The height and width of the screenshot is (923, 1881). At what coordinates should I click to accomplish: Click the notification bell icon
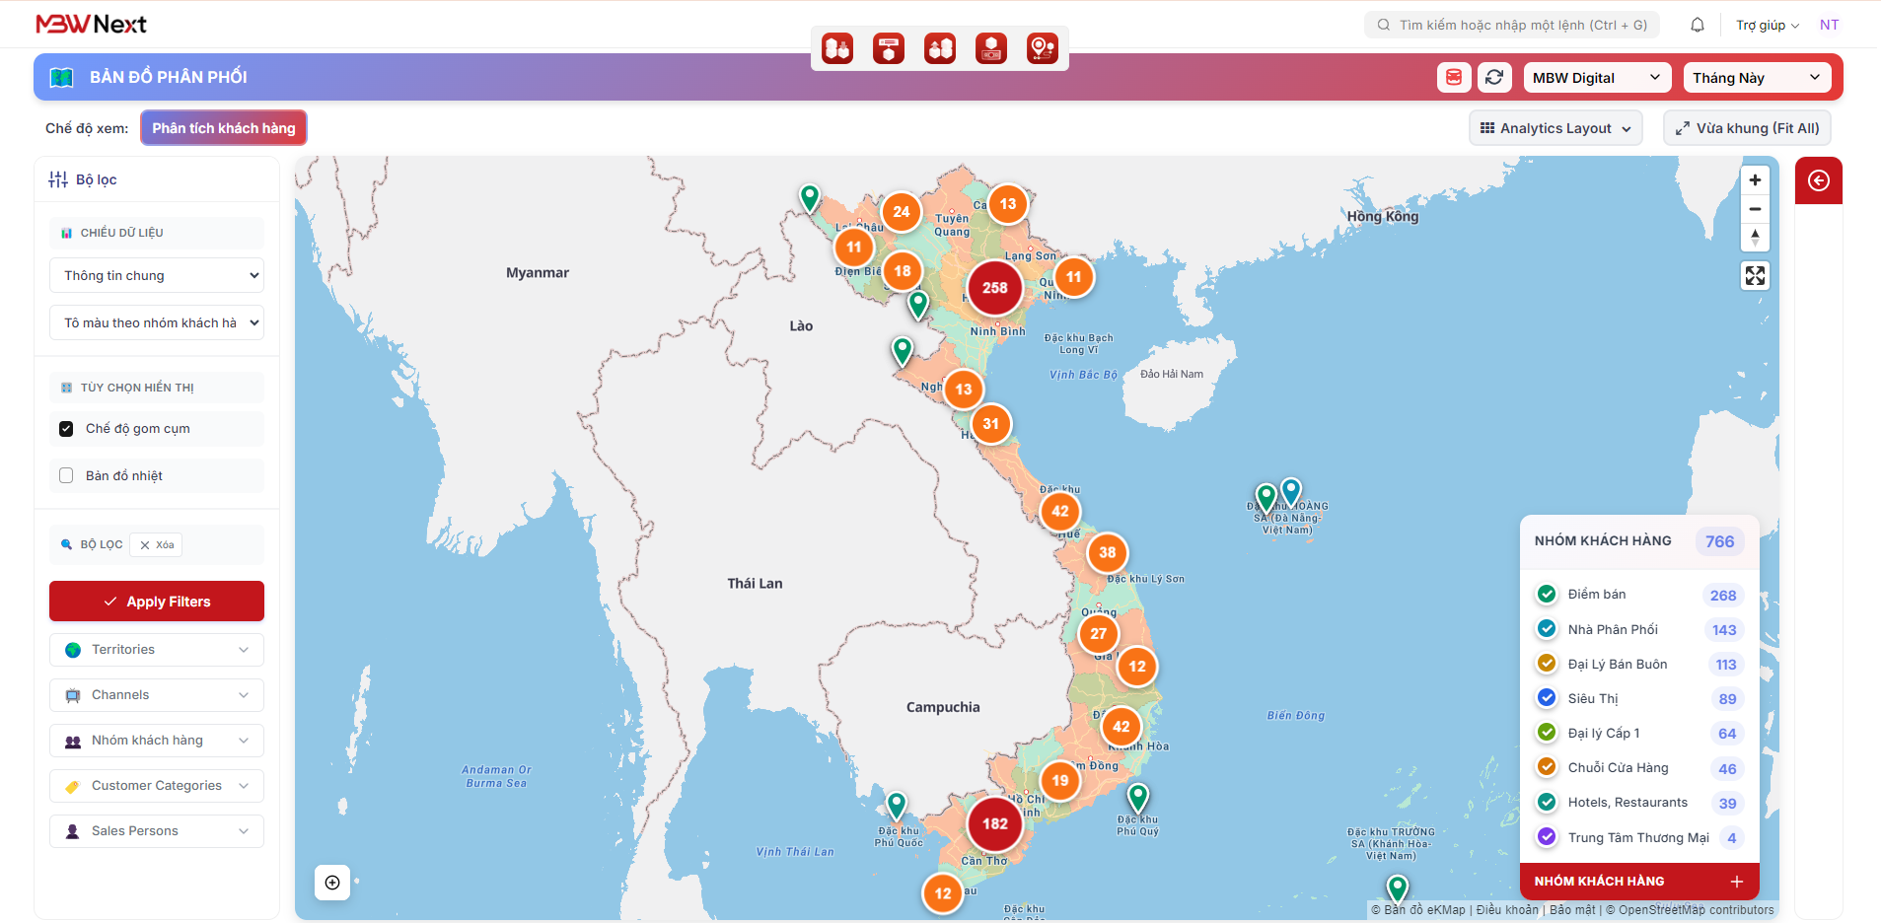point(1698,24)
